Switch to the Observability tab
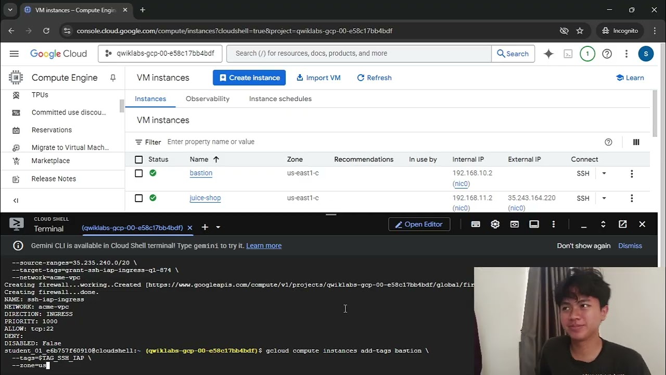This screenshot has height=375, width=666. point(208,99)
